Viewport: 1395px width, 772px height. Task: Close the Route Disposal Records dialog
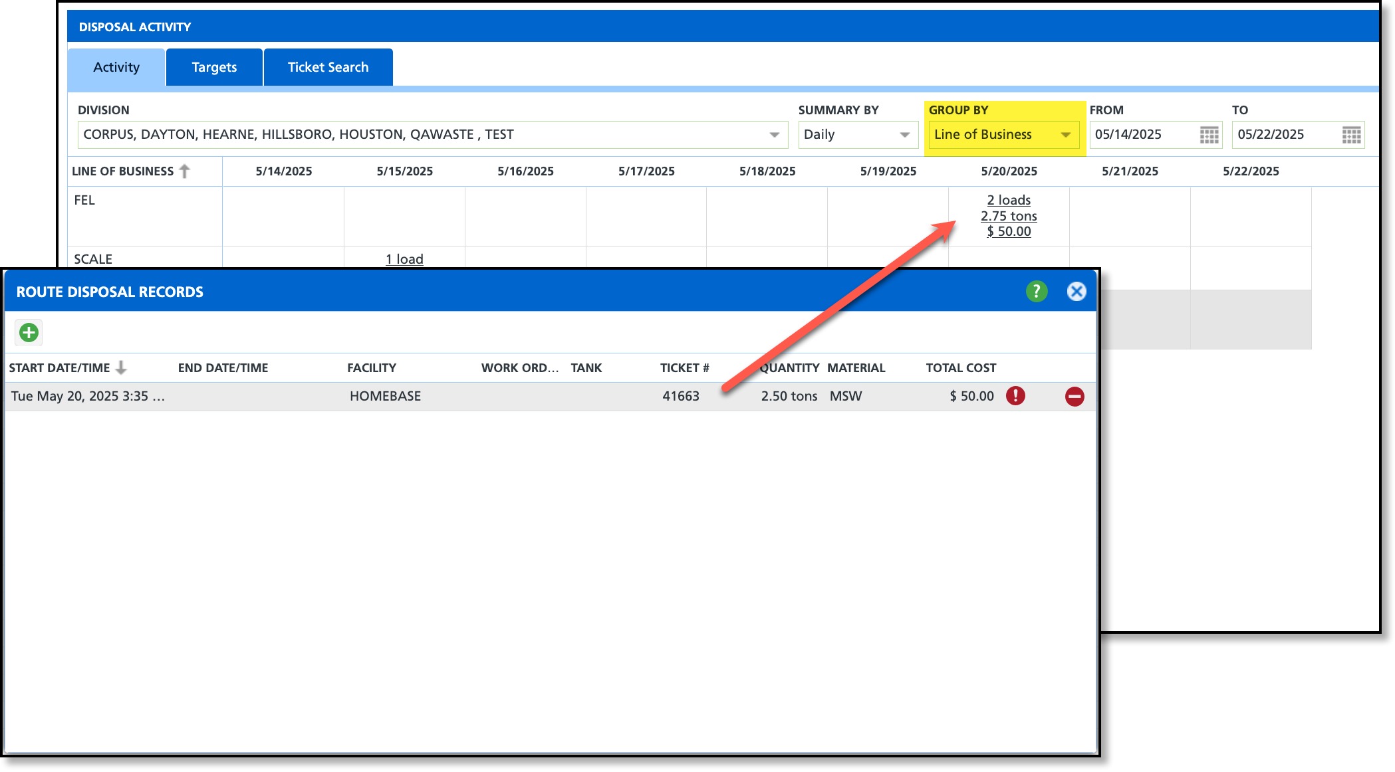pyautogui.click(x=1076, y=291)
